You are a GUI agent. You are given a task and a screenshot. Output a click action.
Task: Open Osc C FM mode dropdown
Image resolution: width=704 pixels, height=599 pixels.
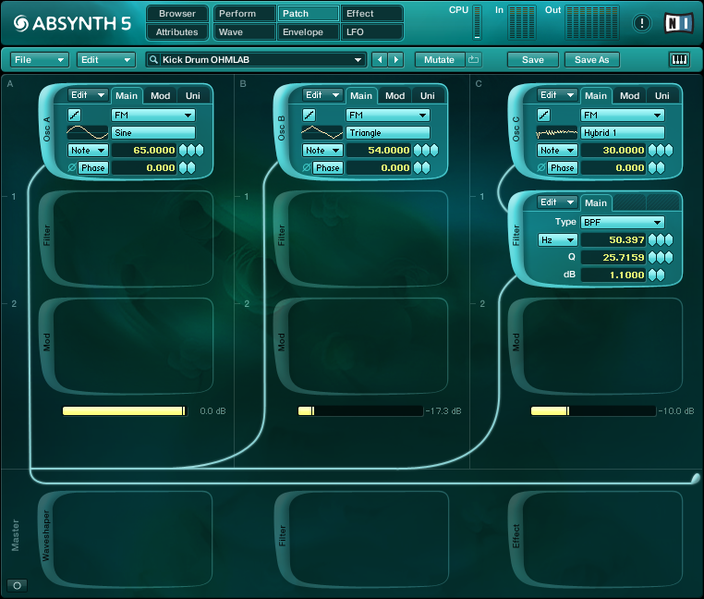click(623, 115)
